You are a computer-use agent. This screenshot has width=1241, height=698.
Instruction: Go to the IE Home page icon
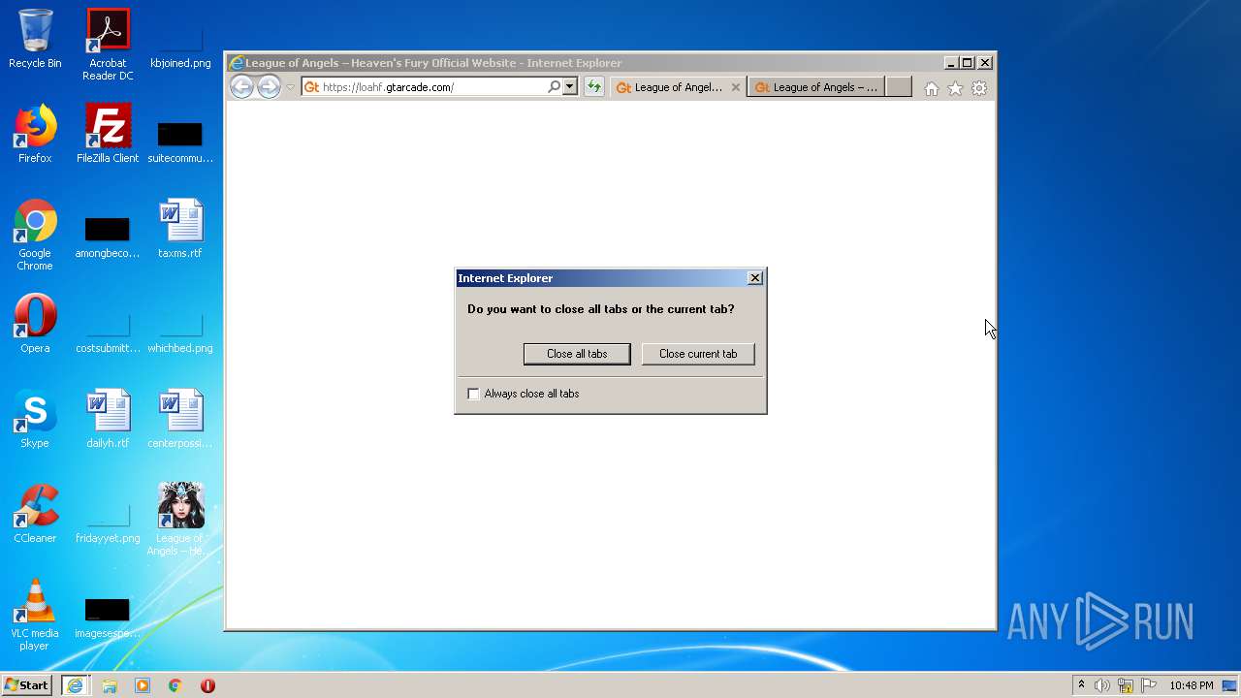tap(931, 88)
